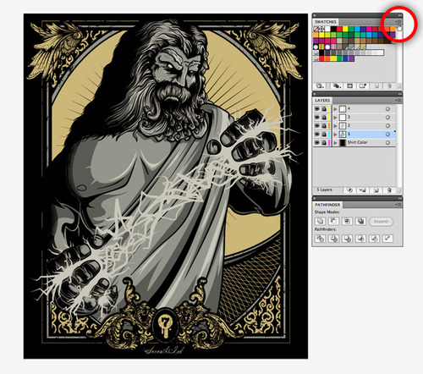Image resolution: width=423 pixels, height=374 pixels.
Task: Apply the Divide pathfinder
Action: click(x=320, y=239)
